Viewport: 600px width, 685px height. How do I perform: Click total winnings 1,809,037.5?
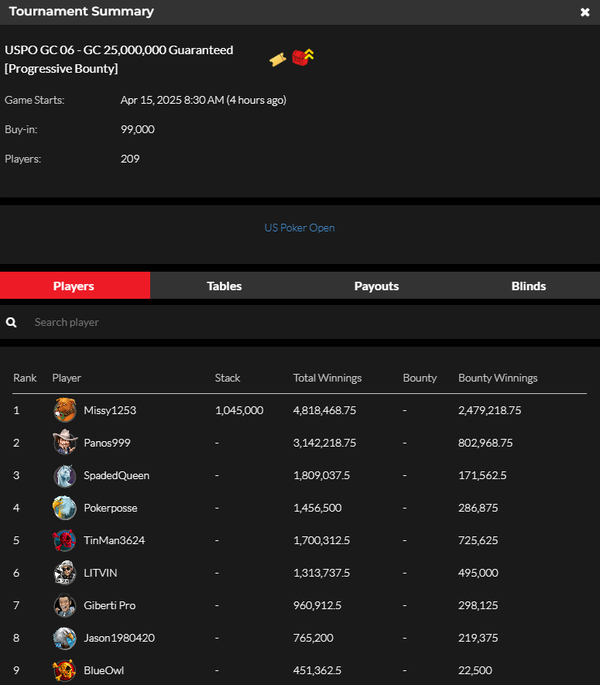pyautogui.click(x=321, y=475)
